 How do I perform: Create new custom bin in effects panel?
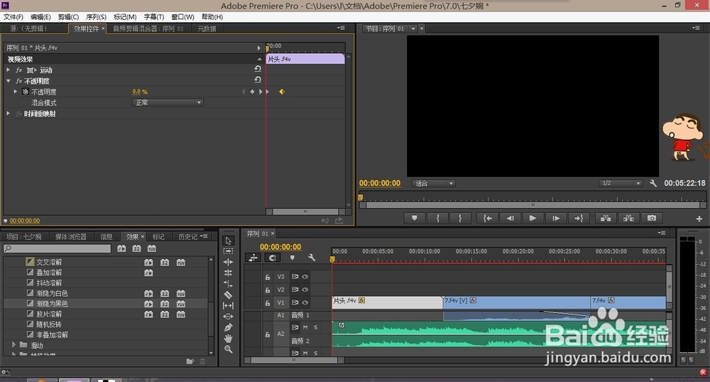pos(190,361)
